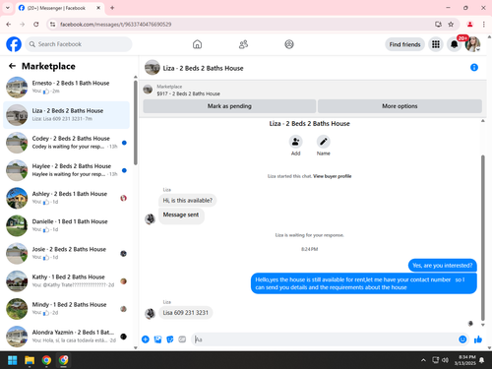Click 'Hi, is this available?' message
This screenshot has height=369, width=492.
pos(188,201)
